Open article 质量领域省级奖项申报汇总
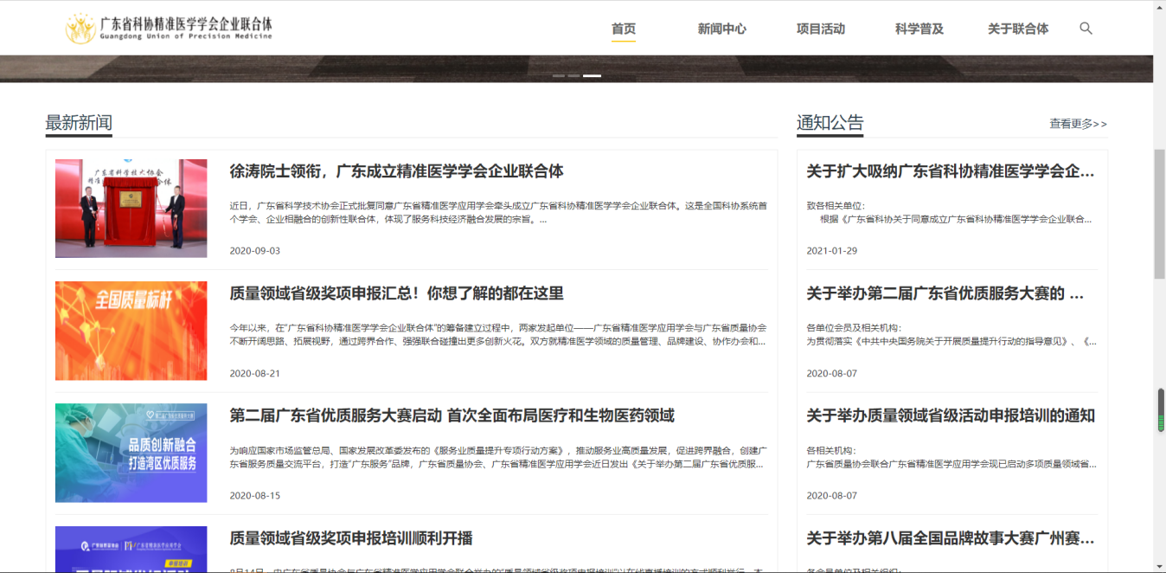Image resolution: width=1166 pixels, height=573 pixels. [396, 293]
